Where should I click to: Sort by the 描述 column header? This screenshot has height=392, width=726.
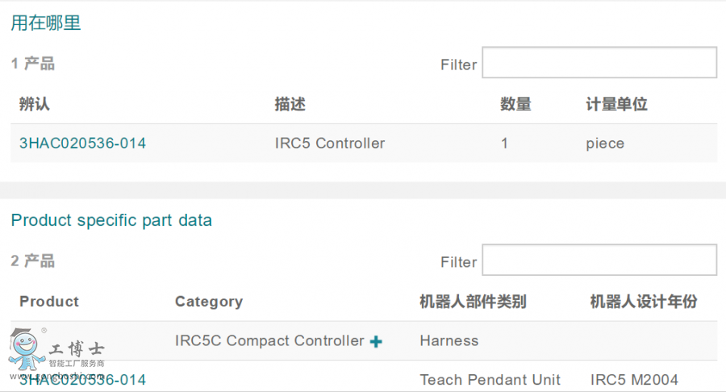(290, 104)
